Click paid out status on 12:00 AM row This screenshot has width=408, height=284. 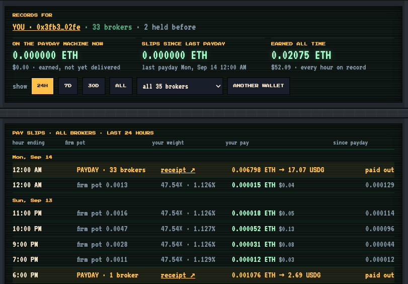(380, 170)
